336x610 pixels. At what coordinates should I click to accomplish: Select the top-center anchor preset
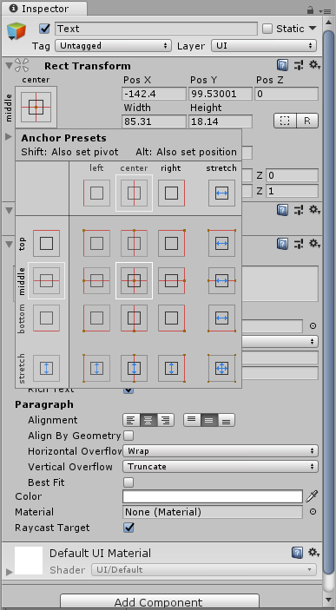click(x=134, y=243)
